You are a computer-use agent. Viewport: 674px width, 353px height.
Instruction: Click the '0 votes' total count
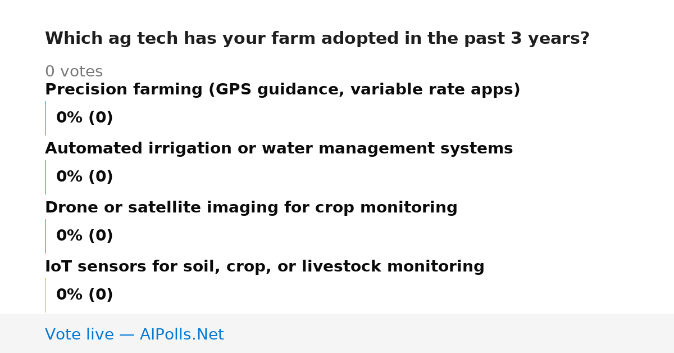point(74,72)
